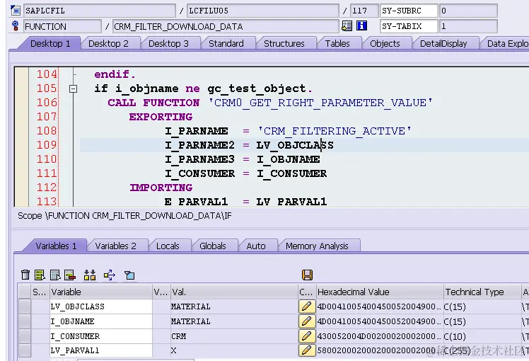Select the Variables 1 tab
This screenshot has height=361, width=529.
pyautogui.click(x=56, y=246)
